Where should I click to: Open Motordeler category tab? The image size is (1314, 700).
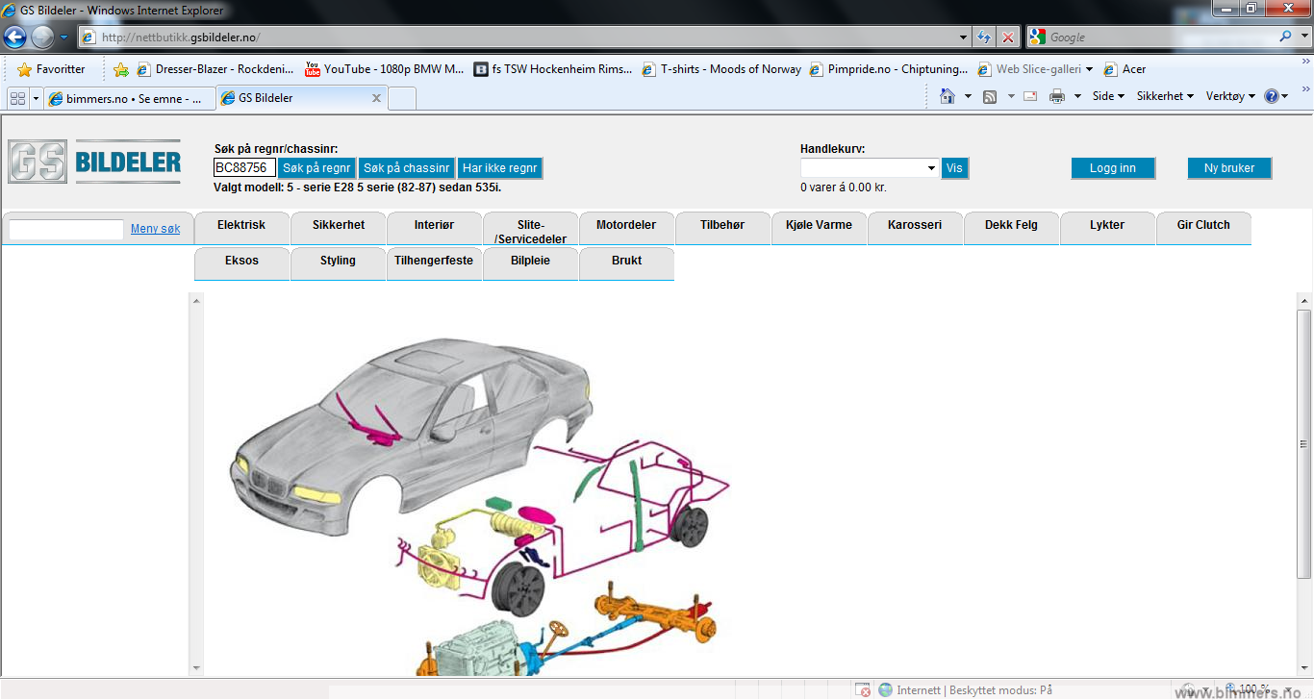[x=626, y=228]
